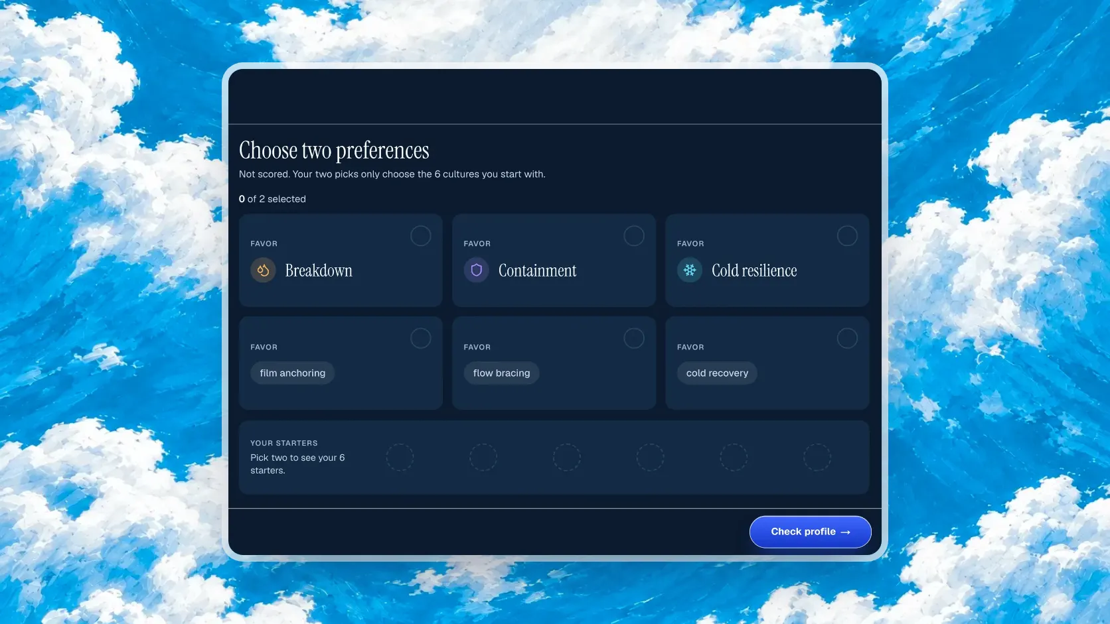Click the Breakdown flame icon
Screen dimensions: 1110x624
(263, 270)
